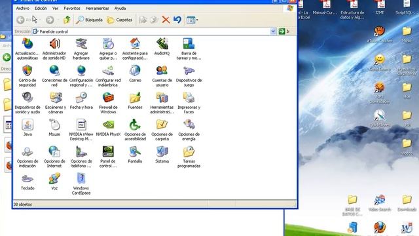Open NVIDIA Panel de control icon

coord(108,157)
